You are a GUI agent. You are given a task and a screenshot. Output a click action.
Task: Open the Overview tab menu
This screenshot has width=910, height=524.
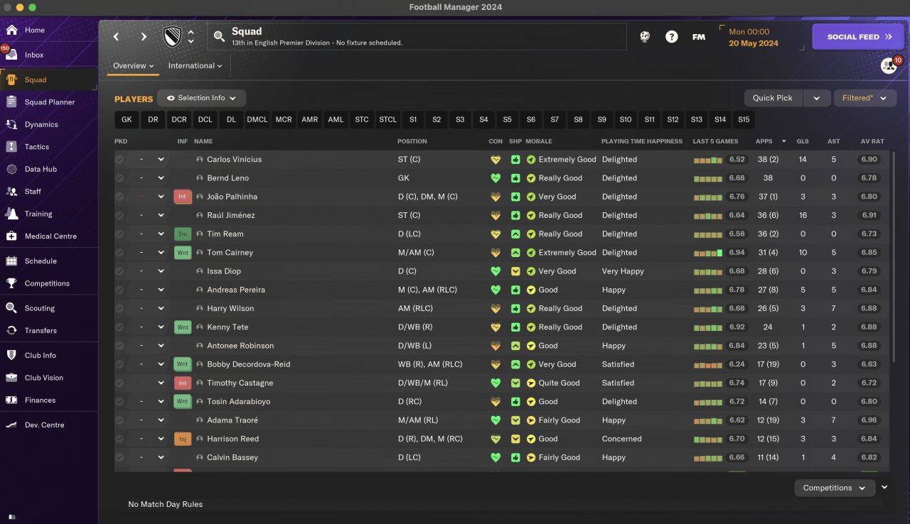[134, 65]
